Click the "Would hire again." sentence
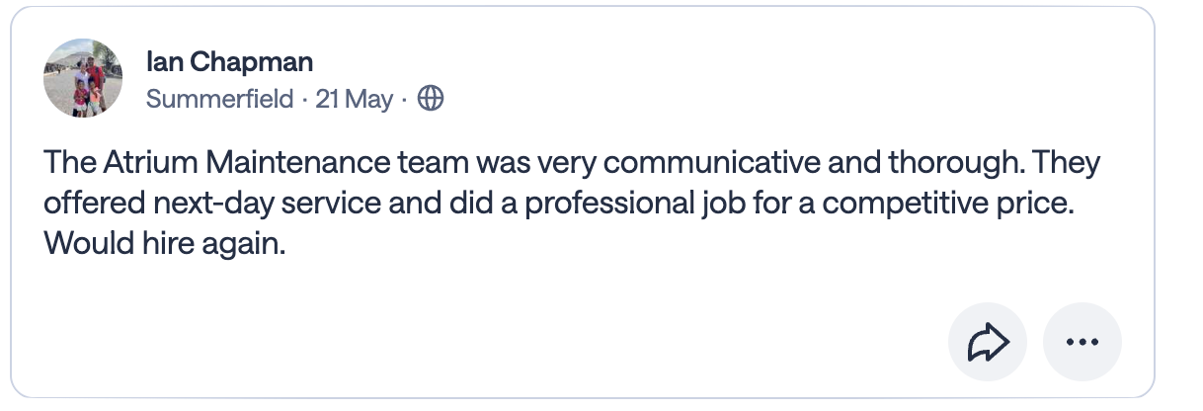The image size is (1203, 411). coord(165,243)
